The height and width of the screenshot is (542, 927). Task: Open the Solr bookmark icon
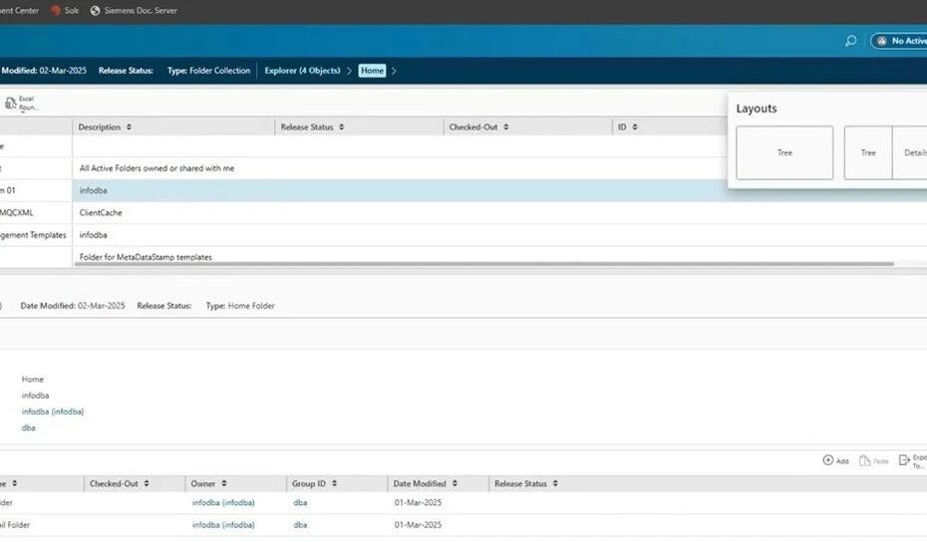[x=57, y=10]
